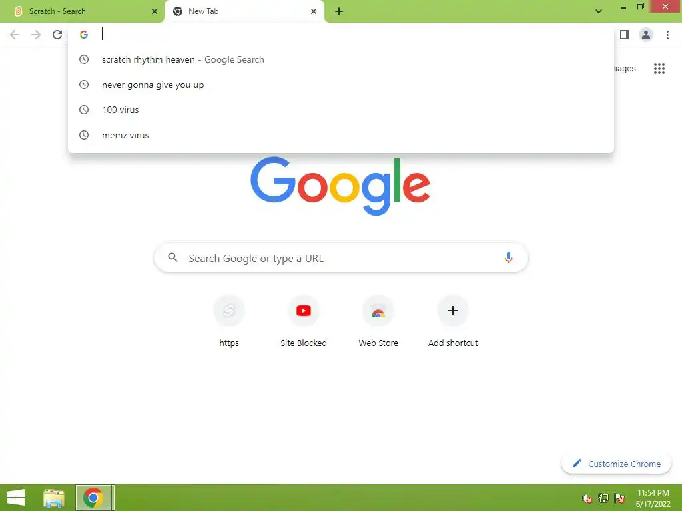Select the memz virus suggestion

pyautogui.click(x=341, y=135)
